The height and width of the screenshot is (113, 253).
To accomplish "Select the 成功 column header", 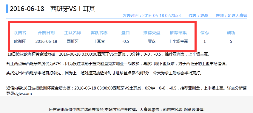I will coord(231,33).
